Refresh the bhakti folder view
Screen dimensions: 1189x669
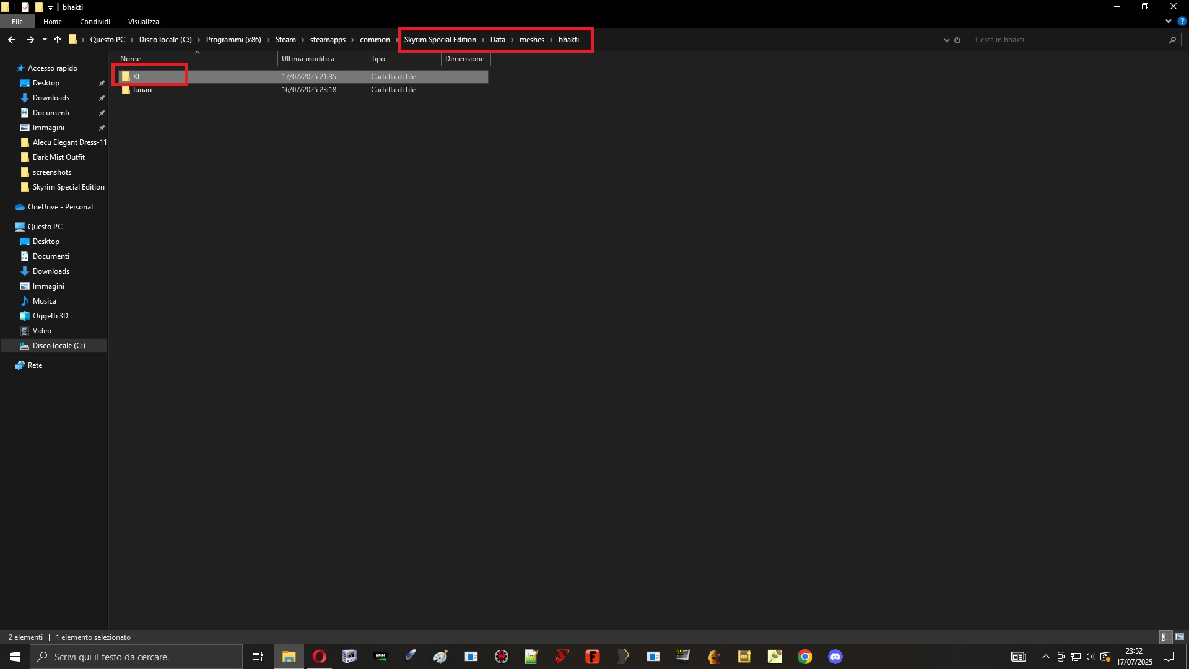pos(957,40)
